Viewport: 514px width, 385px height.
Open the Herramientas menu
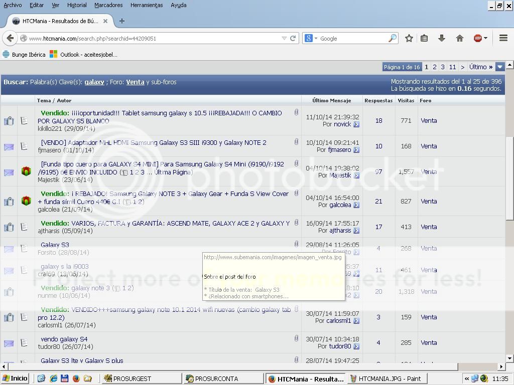click(x=147, y=5)
